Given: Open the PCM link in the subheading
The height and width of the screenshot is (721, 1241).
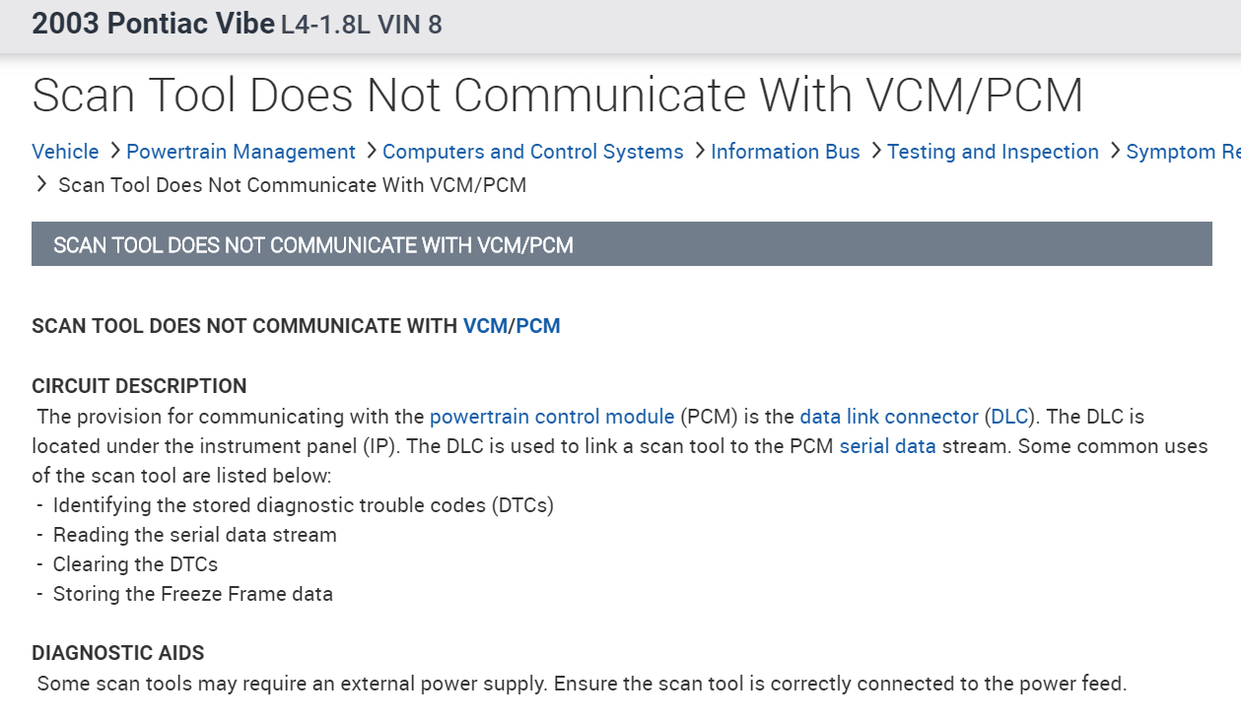Looking at the screenshot, I should (x=538, y=326).
